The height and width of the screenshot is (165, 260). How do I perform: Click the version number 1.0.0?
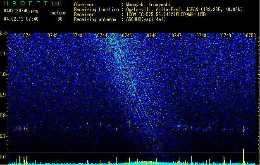[x=56, y=4]
